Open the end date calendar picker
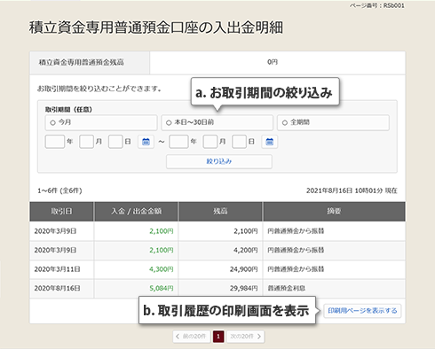This screenshot has height=349, width=435. pos(269,142)
